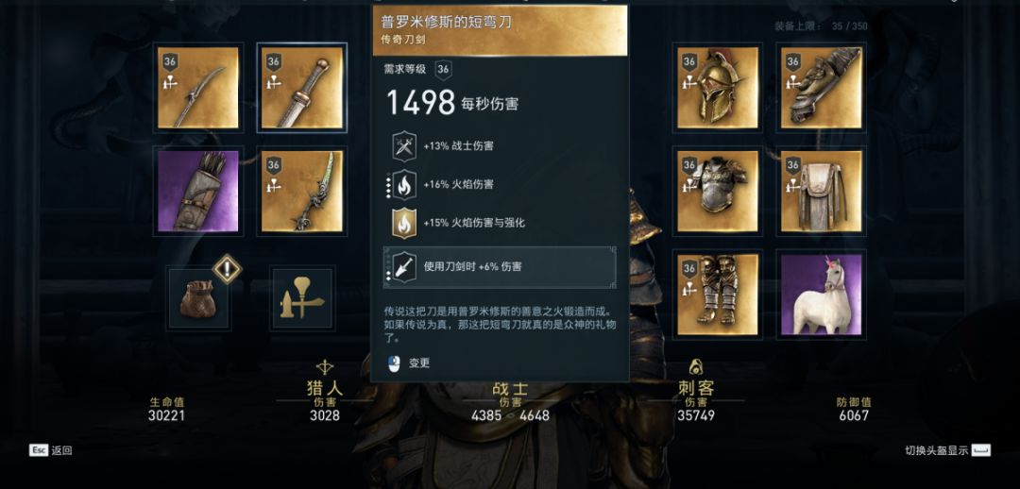
Task: Click the Esc 返回 back button
Action: (50, 450)
